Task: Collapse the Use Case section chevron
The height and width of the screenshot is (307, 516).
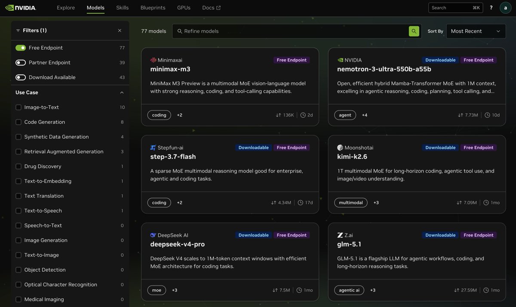Action: click(x=122, y=92)
